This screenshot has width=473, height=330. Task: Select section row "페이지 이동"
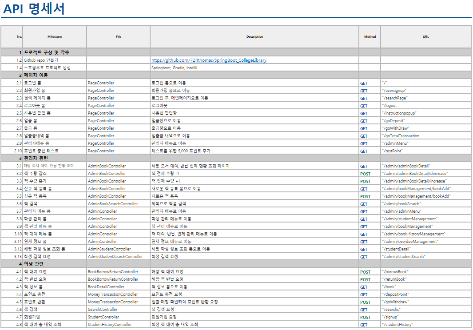(x=236, y=75)
